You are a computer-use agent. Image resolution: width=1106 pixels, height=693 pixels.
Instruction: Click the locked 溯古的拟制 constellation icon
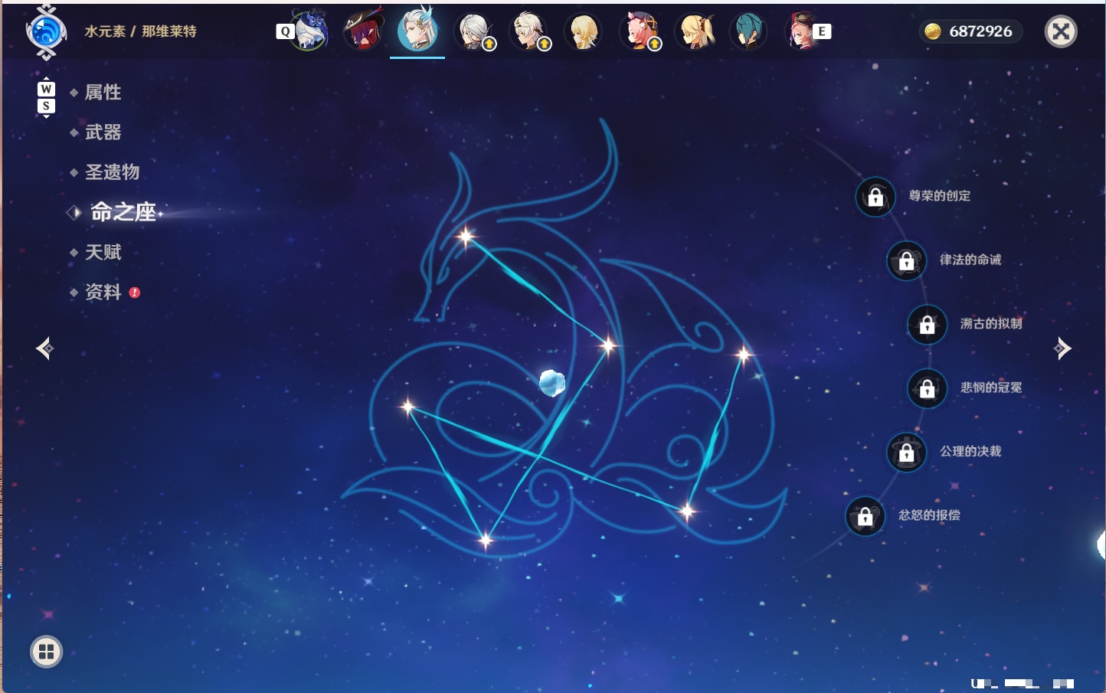(928, 325)
